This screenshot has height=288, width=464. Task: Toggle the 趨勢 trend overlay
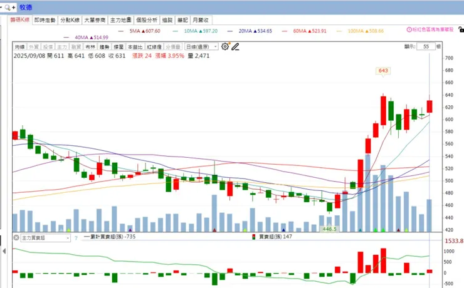[x=105, y=47]
